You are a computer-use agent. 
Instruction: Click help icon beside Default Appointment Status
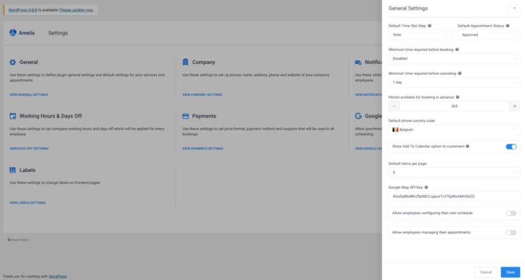click(x=508, y=26)
